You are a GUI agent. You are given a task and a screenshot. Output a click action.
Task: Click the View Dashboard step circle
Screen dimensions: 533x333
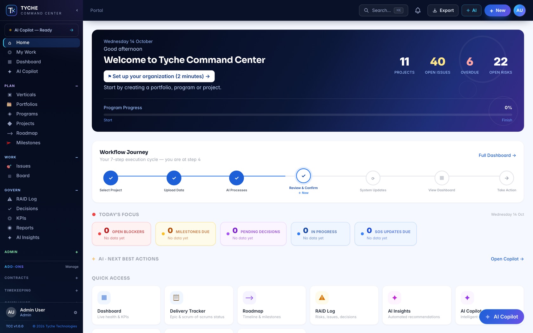tap(442, 178)
